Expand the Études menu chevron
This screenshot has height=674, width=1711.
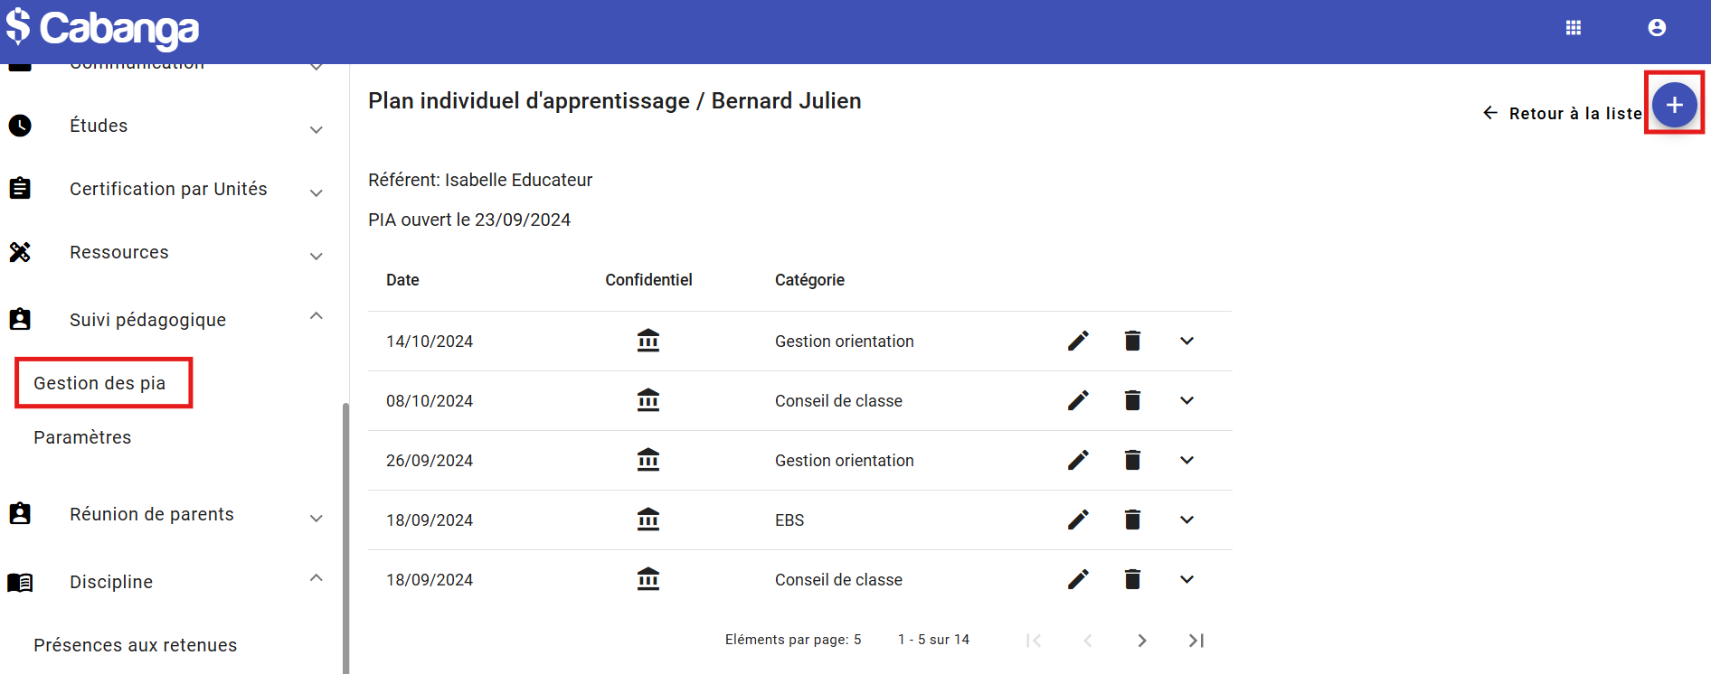pos(317,129)
